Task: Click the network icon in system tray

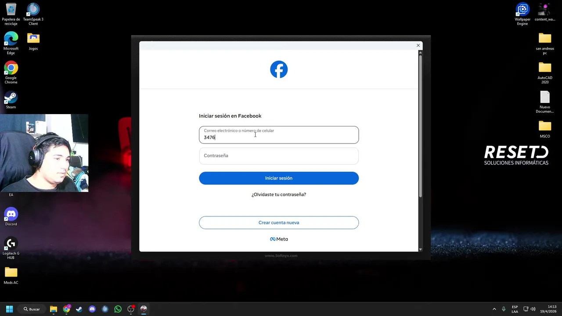Action: pyautogui.click(x=526, y=309)
